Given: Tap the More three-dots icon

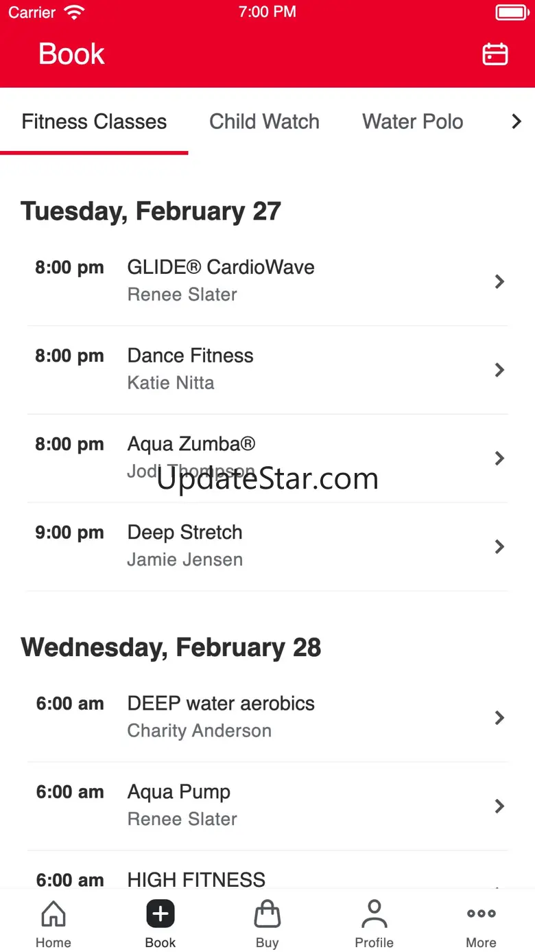Looking at the screenshot, I should point(481,914).
